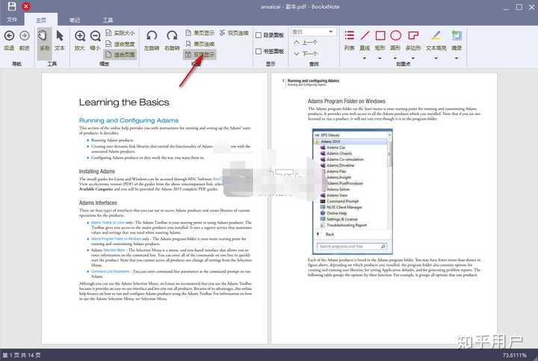This screenshot has width=538, height=361.
Task: Switch to the 工具 tools tab
Action: [108, 20]
